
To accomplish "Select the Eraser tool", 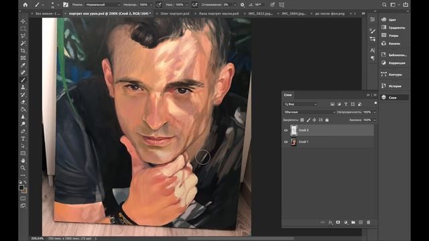I will tap(23, 102).
